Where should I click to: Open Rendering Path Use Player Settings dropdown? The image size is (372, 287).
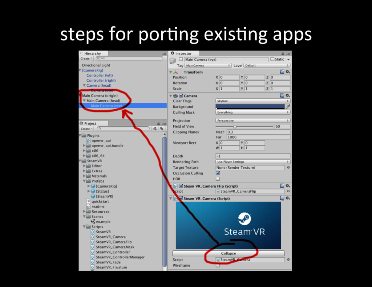pyautogui.click(x=253, y=161)
